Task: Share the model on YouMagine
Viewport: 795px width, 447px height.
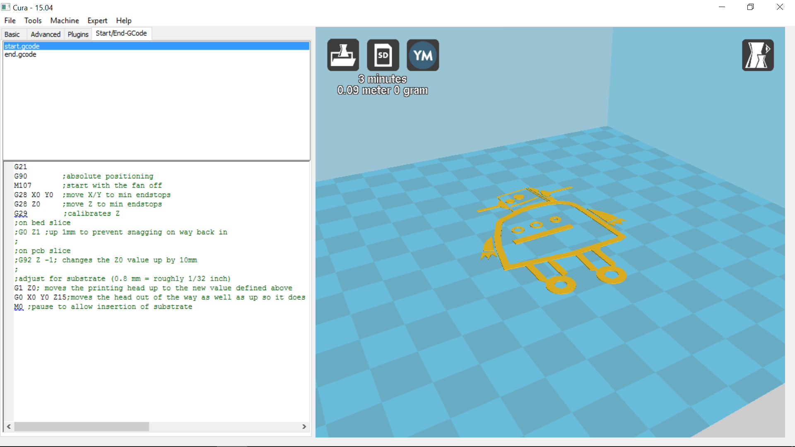Action: click(x=422, y=54)
